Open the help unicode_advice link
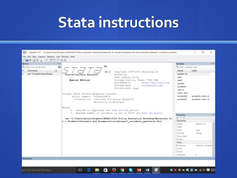237x178 pixels. click(124, 110)
